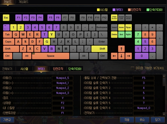The height and width of the screenshot is (124, 167).
Task: Click the Print Screen key
Action: [x=114, y=18]
